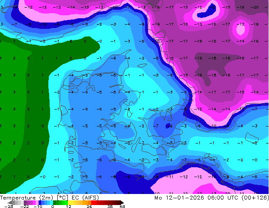Click the dark navy blue swatch at legend value -10
Viewport: 269px width, 208px height.
[40, 202]
